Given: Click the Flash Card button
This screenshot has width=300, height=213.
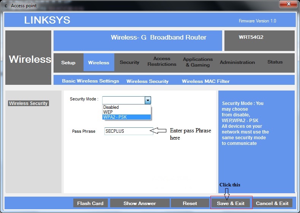Looking at the screenshot, I should (90, 203).
